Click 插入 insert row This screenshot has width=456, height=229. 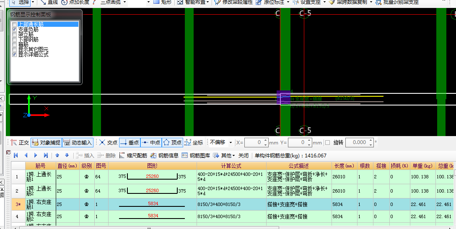(85, 155)
